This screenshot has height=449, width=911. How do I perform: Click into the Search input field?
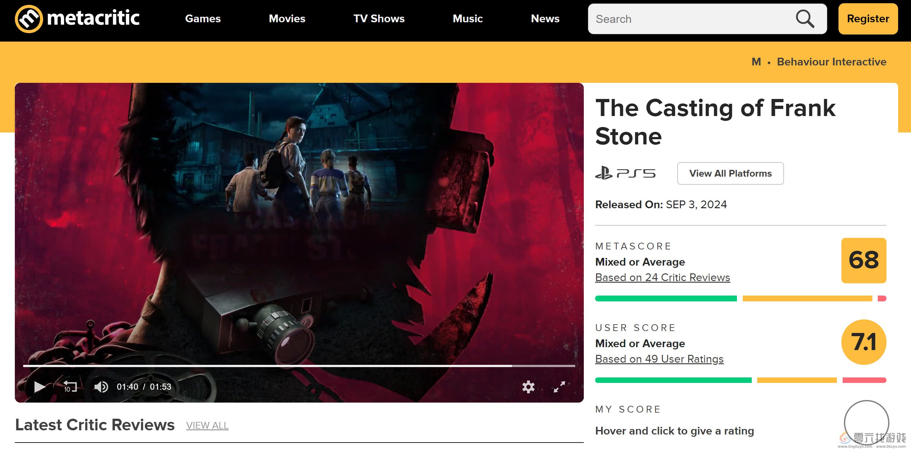coord(690,19)
